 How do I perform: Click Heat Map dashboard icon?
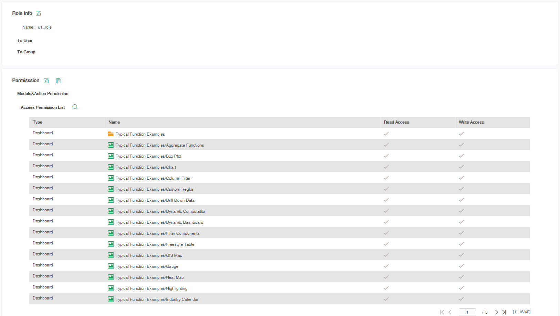click(111, 277)
